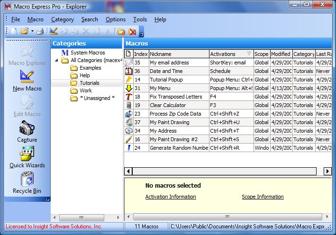Click the 11 Macros status bar entry
This screenshot has height=235, width=336.
coord(146,226)
